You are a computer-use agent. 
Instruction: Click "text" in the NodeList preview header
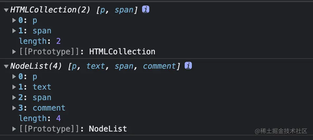coord(95,66)
